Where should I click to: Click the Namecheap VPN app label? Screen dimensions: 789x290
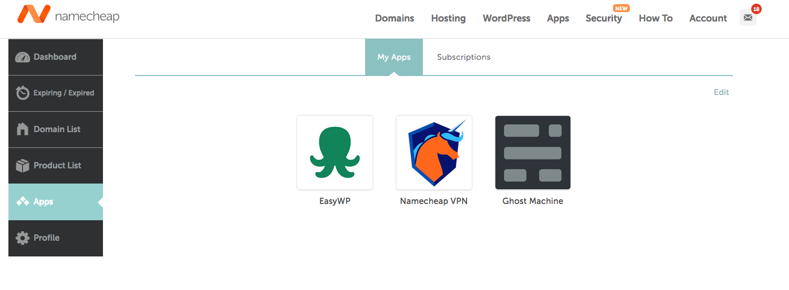[x=434, y=201]
